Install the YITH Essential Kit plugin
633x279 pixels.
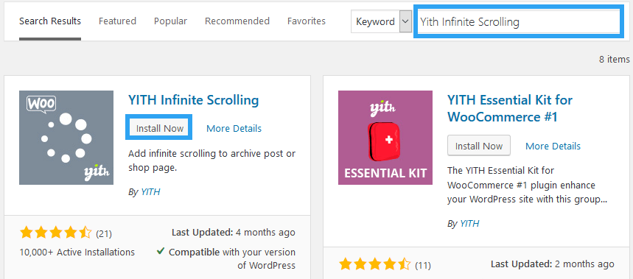click(479, 146)
